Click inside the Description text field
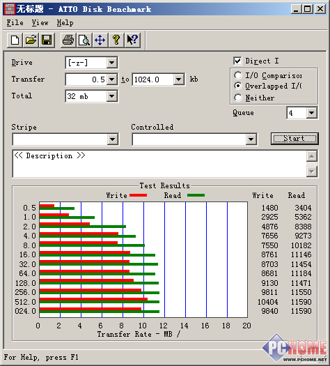The height and width of the screenshot is (366, 330). click(x=159, y=164)
